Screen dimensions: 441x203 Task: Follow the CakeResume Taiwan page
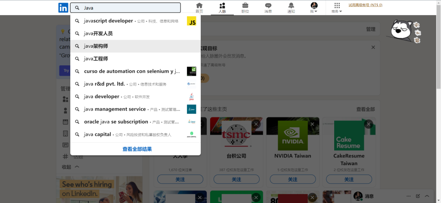349,179
